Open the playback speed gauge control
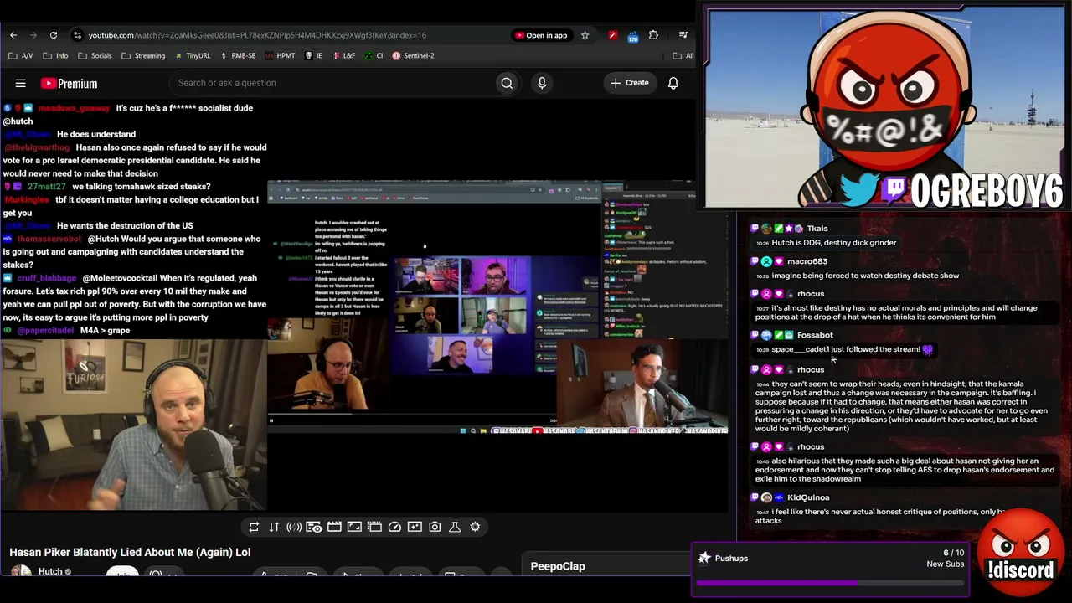Screen dimensions: 1072x603 [394, 527]
